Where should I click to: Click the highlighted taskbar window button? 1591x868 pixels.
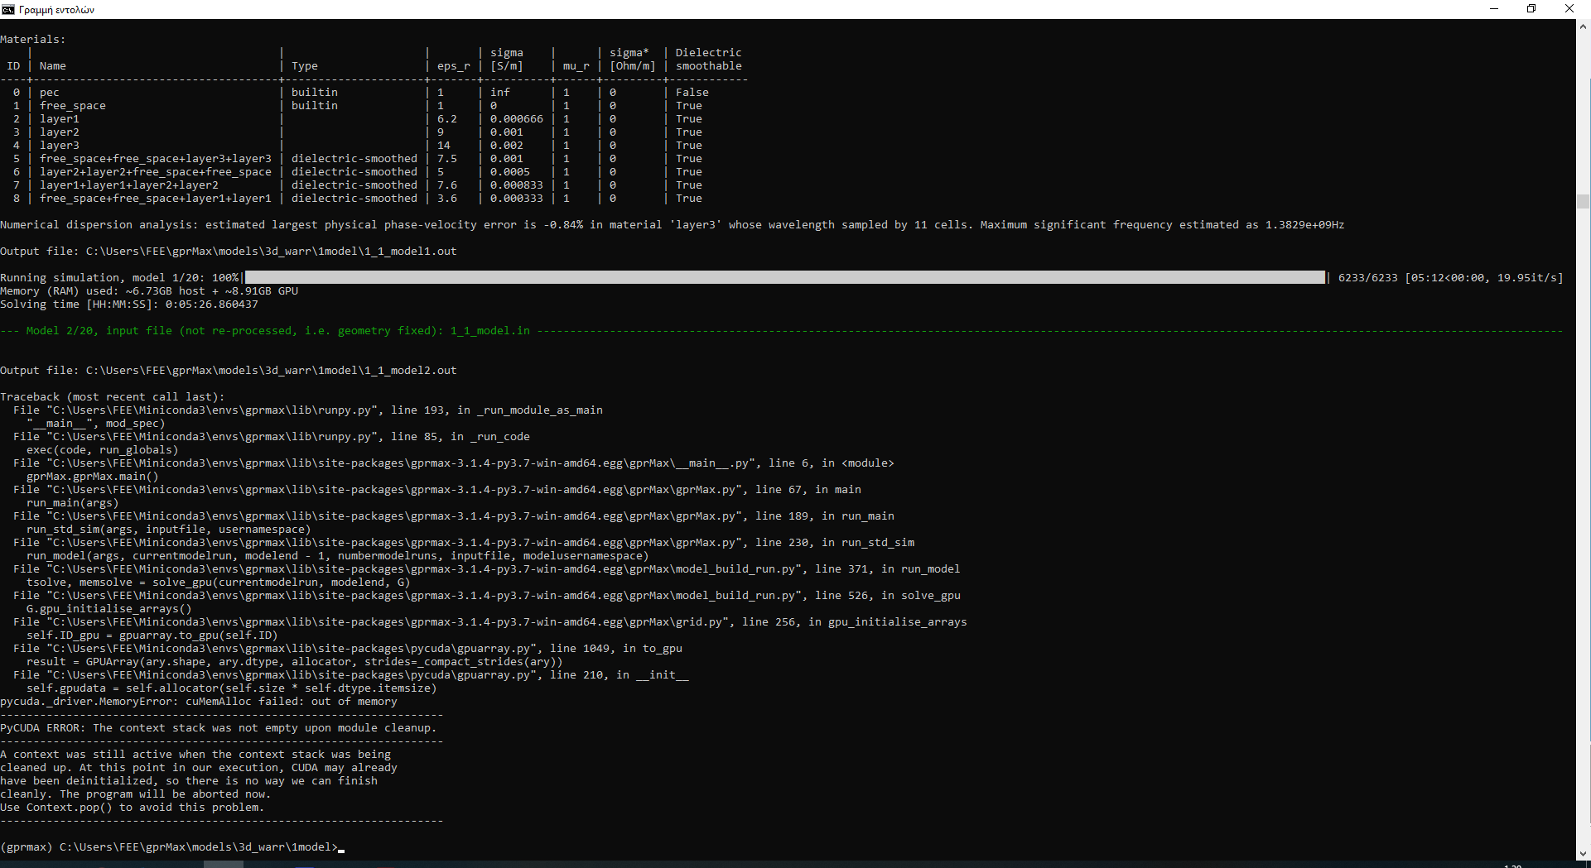tap(224, 865)
